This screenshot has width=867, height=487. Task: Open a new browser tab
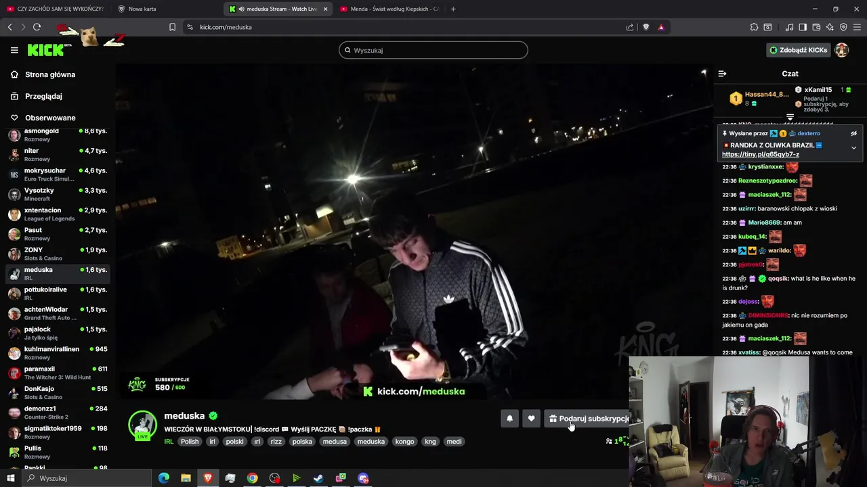453,9
